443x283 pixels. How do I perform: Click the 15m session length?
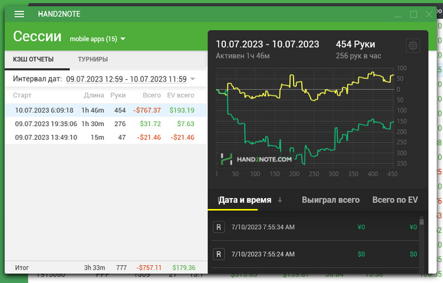point(97,137)
